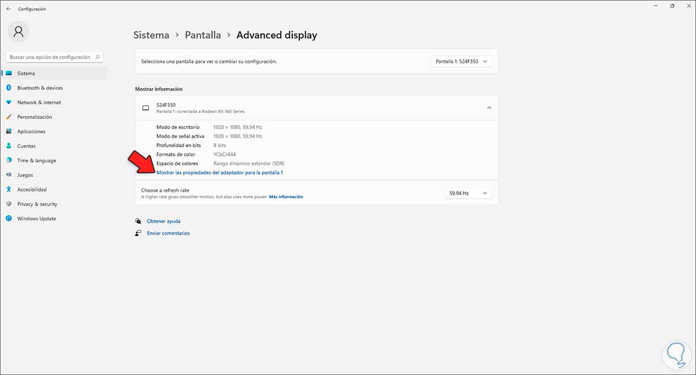Open the Pantalla 1: S24F350 dropdown

tap(462, 61)
